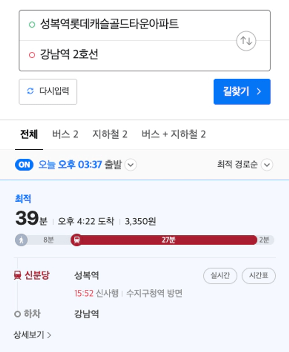
Task: Click the green origin marker circle
Action: (x=32, y=24)
